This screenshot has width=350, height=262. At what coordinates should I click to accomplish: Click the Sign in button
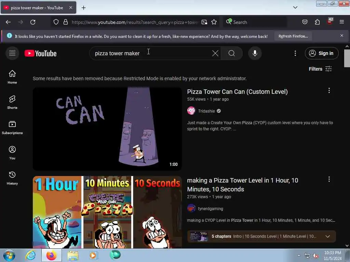(321, 53)
